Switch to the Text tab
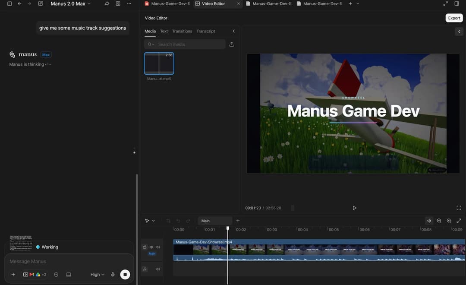 click(x=164, y=31)
